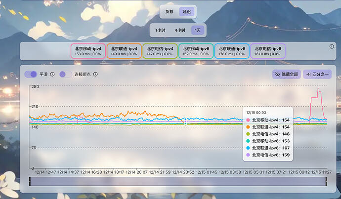Click the 隐藏全部 button
The image size is (341, 199).
[x=287, y=74]
